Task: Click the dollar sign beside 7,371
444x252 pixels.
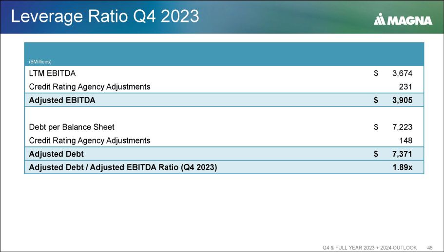Action: pos(376,154)
